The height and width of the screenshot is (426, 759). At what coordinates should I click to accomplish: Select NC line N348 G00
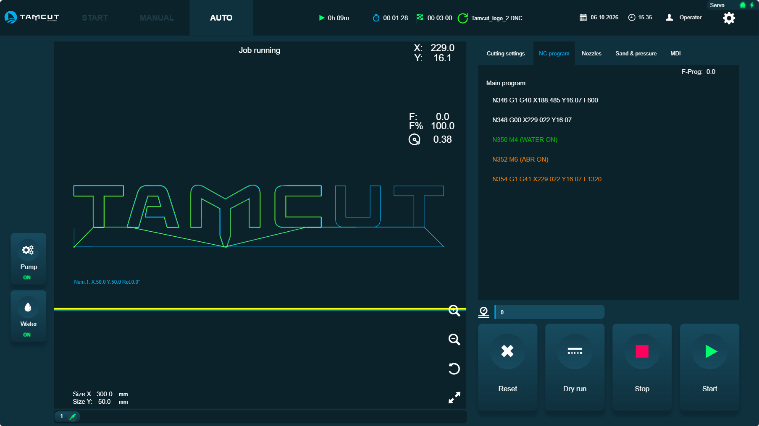[x=532, y=120]
